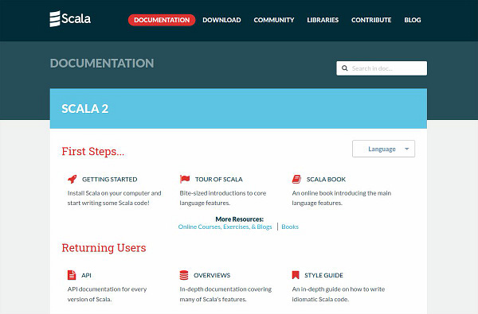Click 'Bite-sized introductions' description text
478x314 pixels.
point(223,198)
